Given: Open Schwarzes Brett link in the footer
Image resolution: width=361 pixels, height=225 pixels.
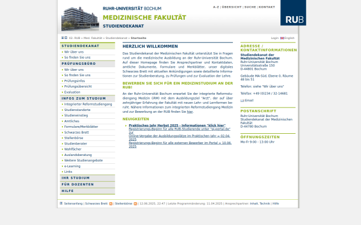Looking at the screenshot, I should click(96, 203).
